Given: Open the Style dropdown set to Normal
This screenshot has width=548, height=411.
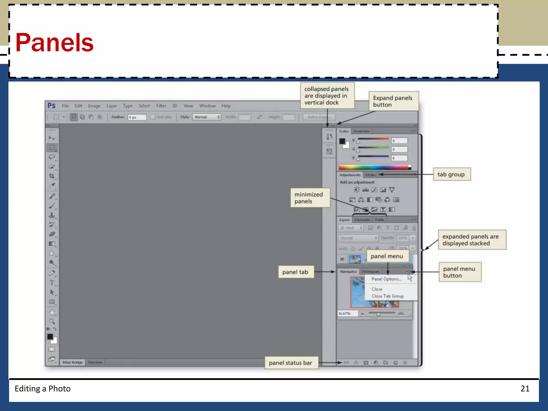Looking at the screenshot, I should [207, 117].
